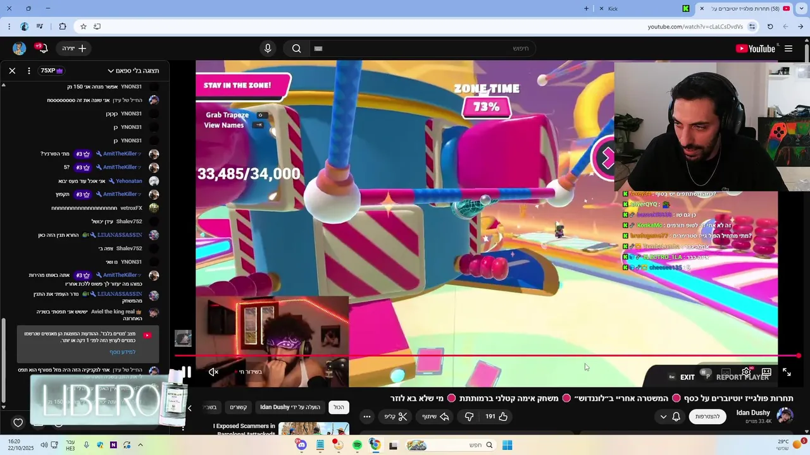This screenshot has width=810, height=455.
Task: Reload the page
Action: pos(770,27)
